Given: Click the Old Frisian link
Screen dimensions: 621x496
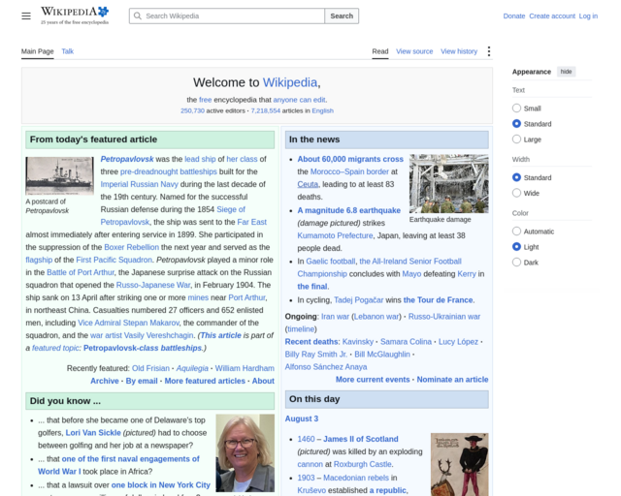Looking at the screenshot, I should pos(150,368).
